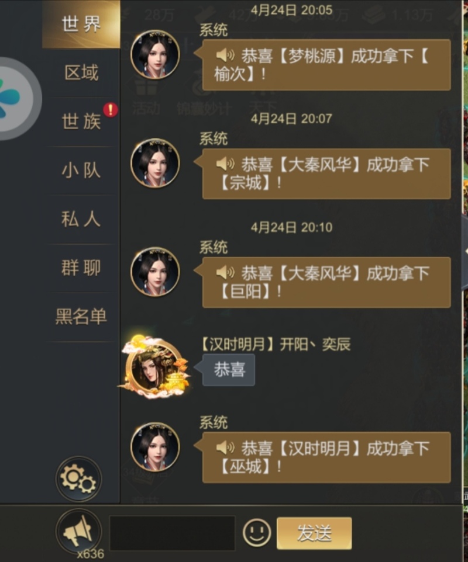Open 汉时明月 player's ornate avatar
Screen dimensions: 468x562
[x=154, y=367]
